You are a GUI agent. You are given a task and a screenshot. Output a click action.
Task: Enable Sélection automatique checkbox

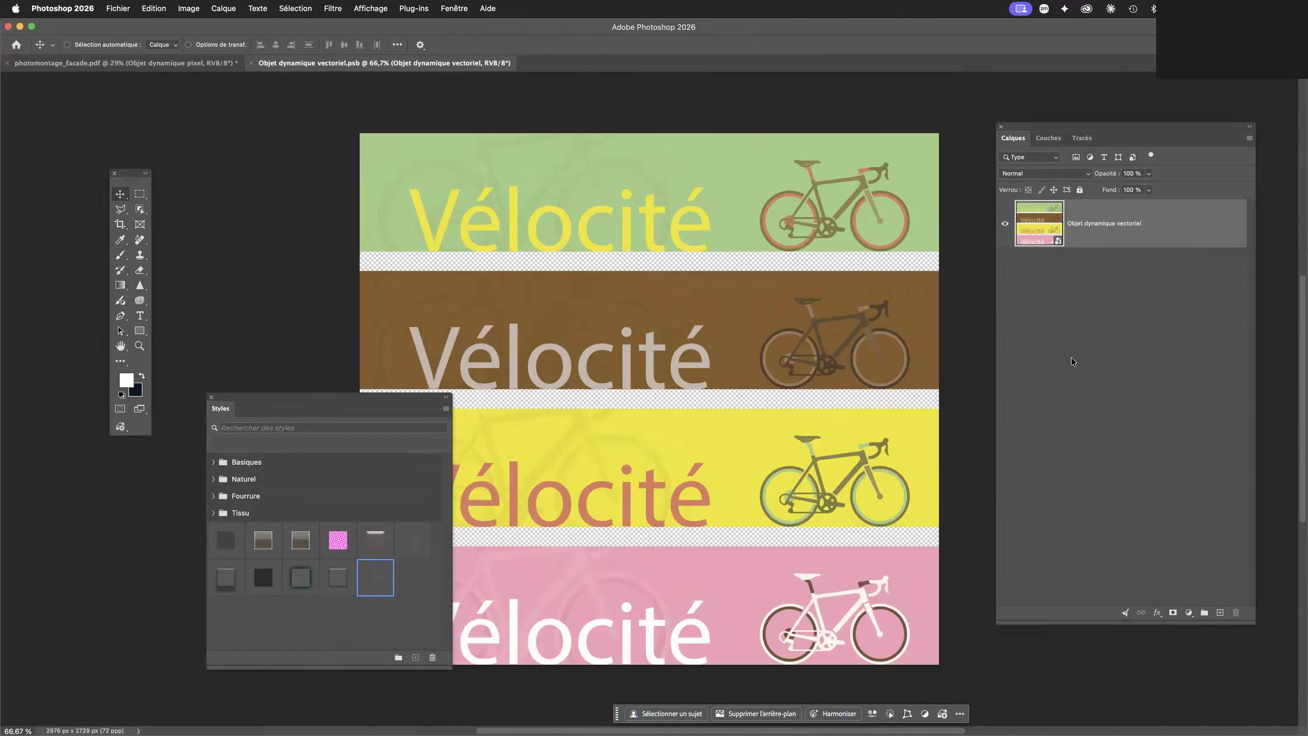pyautogui.click(x=67, y=45)
